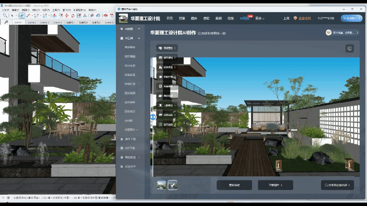The width and height of the screenshot is (367, 206).
Task: Click the overlay button with the hatched-square icon
Action: click(167, 86)
